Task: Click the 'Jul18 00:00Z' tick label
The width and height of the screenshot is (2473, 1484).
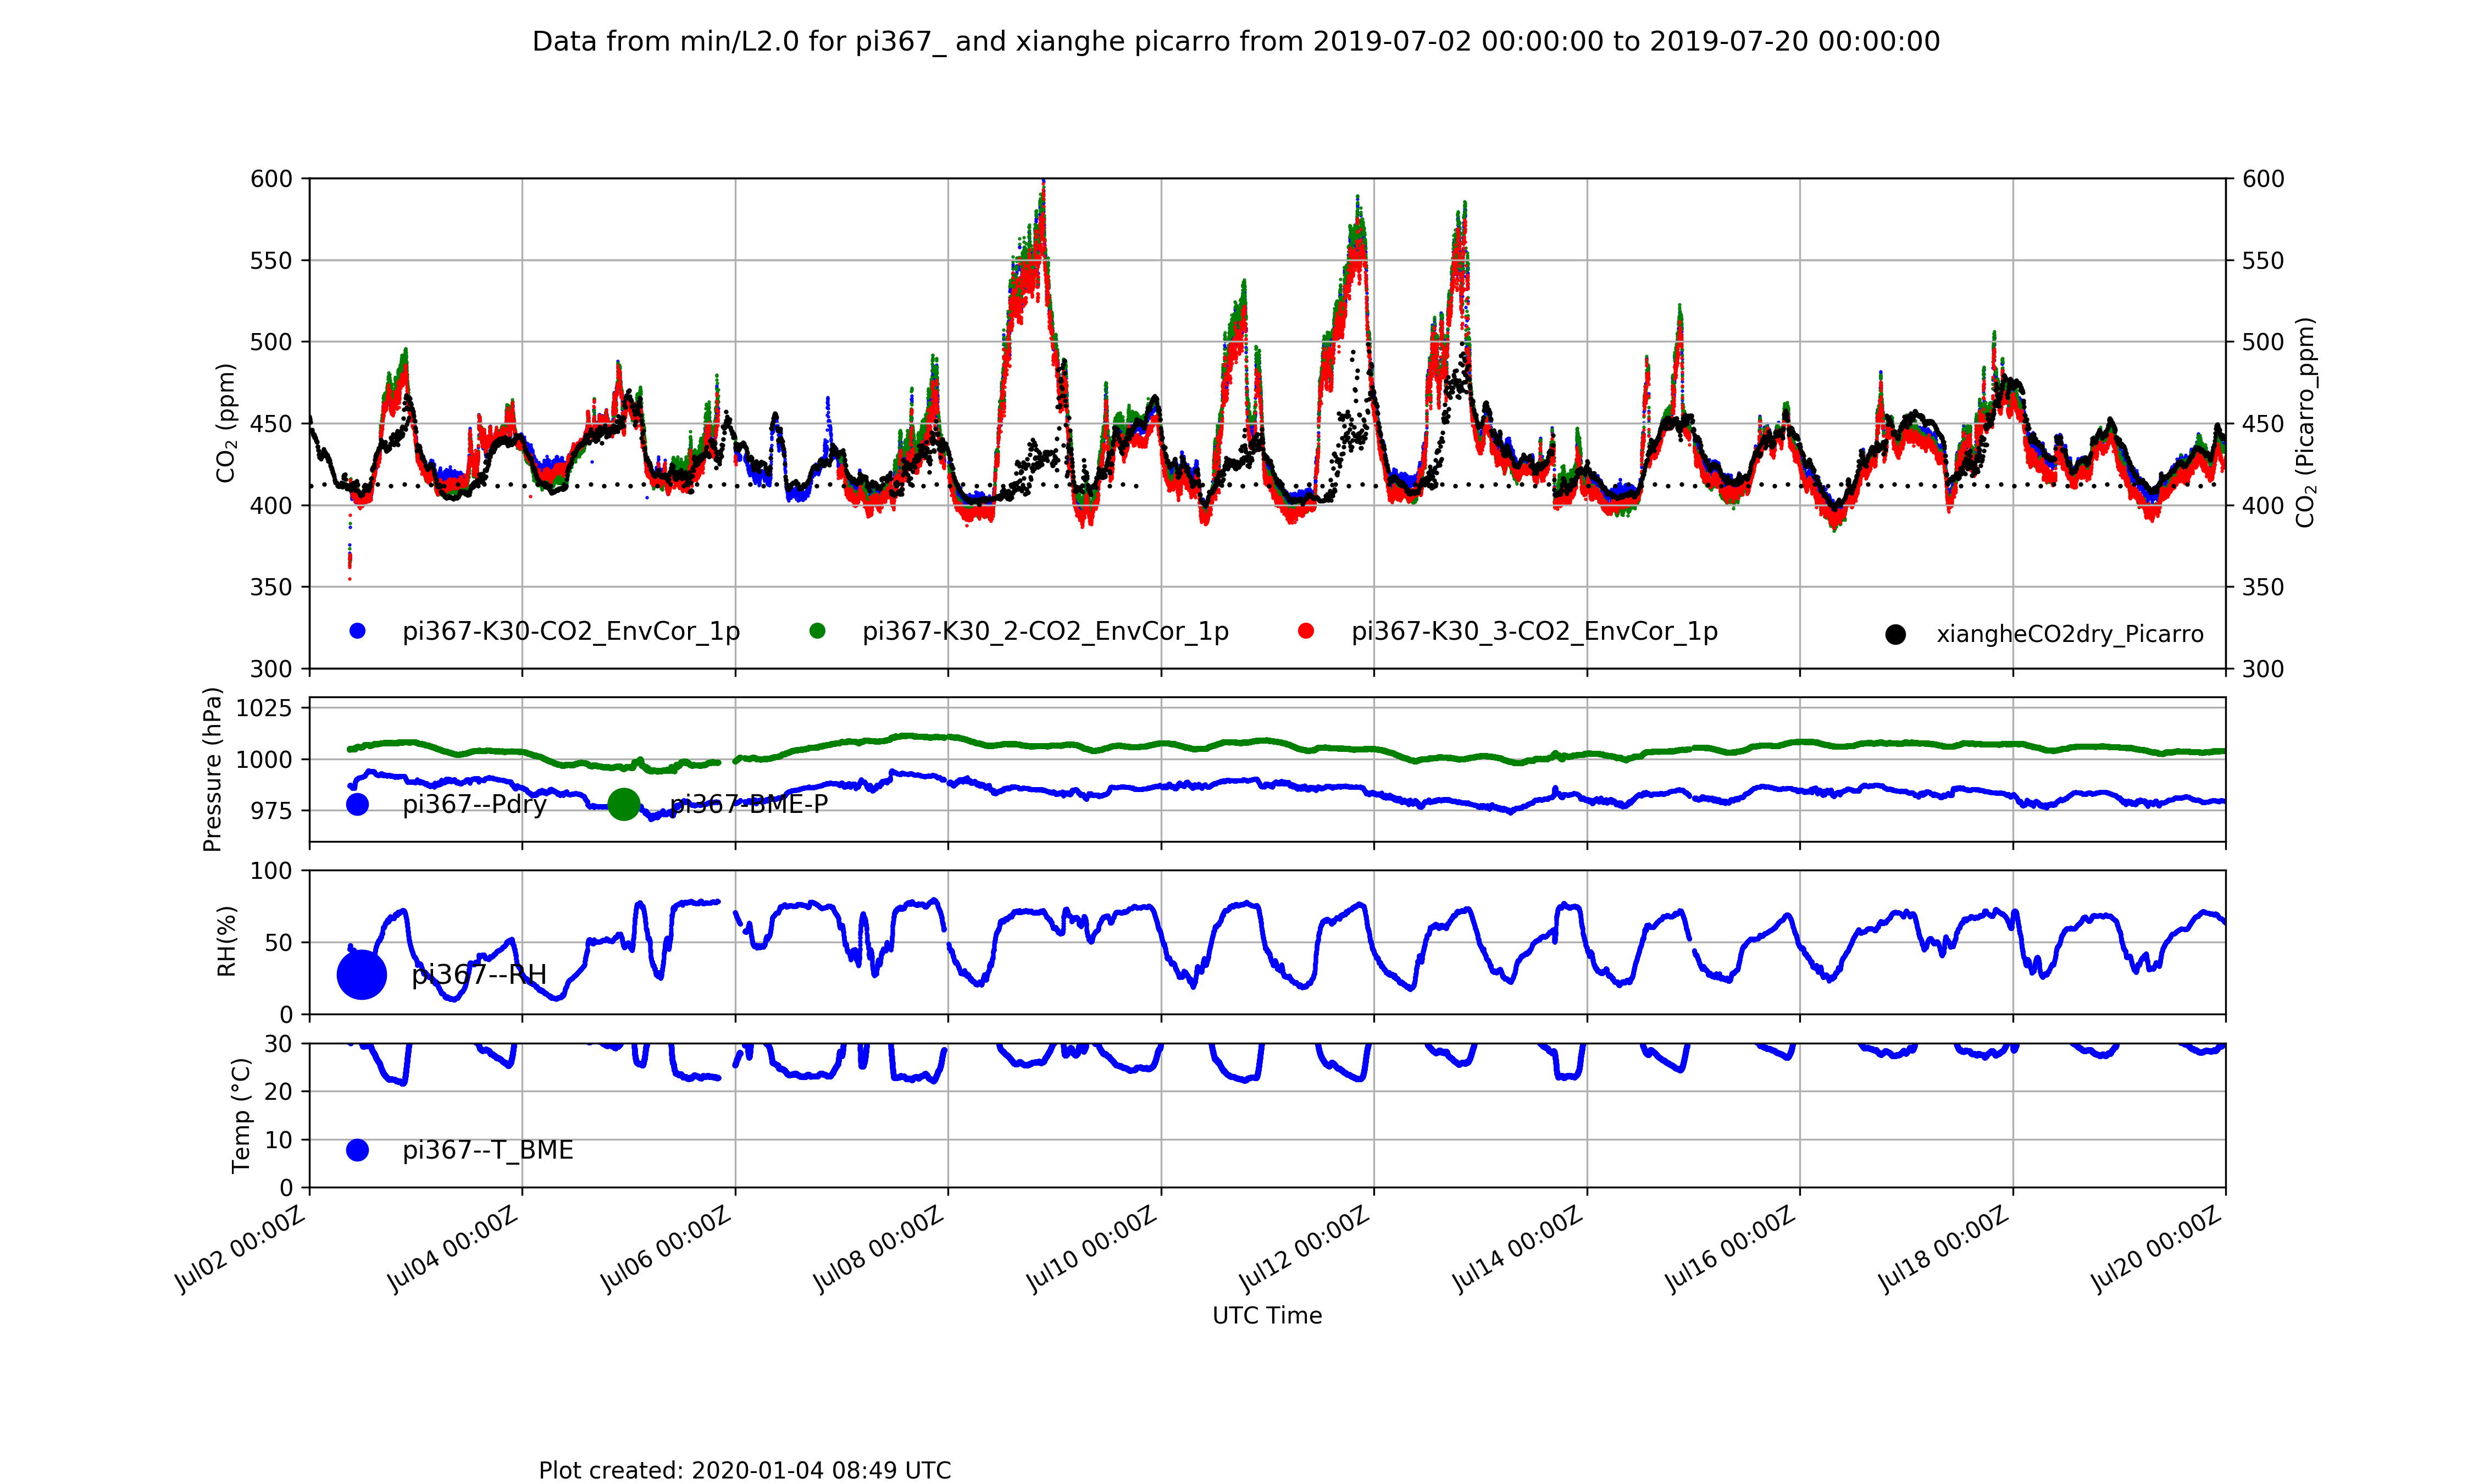Action: (x=1943, y=1250)
